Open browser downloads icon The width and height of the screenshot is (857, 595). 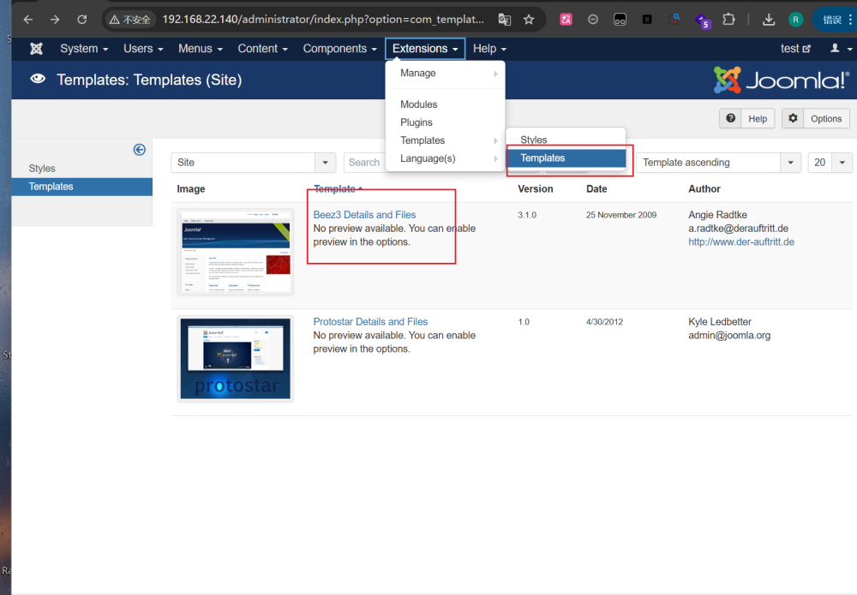[x=769, y=19]
